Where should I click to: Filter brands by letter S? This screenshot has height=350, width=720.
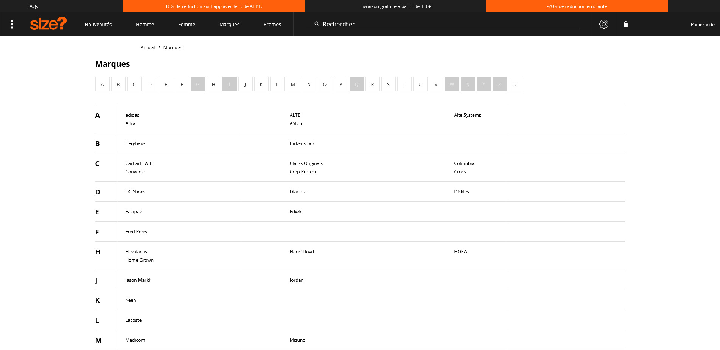(x=389, y=84)
